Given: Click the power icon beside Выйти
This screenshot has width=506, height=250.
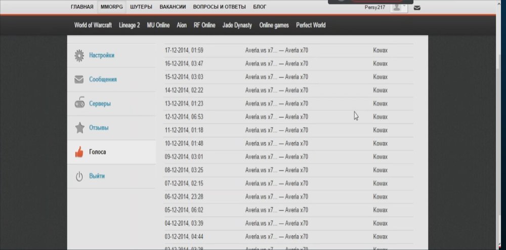Looking at the screenshot, I should (x=79, y=177).
